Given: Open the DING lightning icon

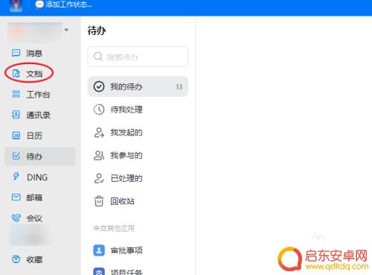Looking at the screenshot, I should [16, 177].
